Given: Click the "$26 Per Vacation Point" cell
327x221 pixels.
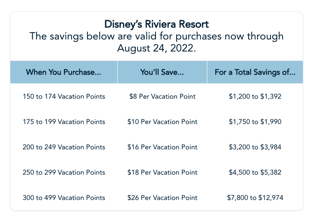Looking at the screenshot, I should tap(162, 198).
